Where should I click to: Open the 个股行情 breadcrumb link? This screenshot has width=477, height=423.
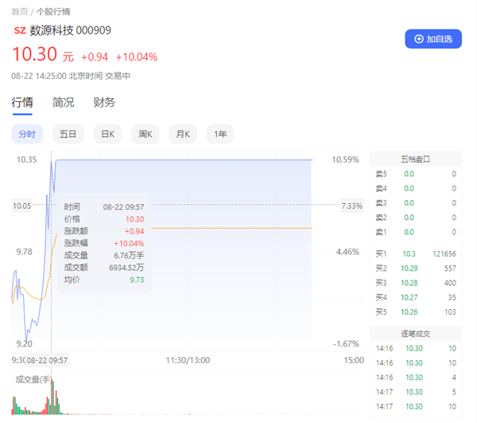(53, 12)
